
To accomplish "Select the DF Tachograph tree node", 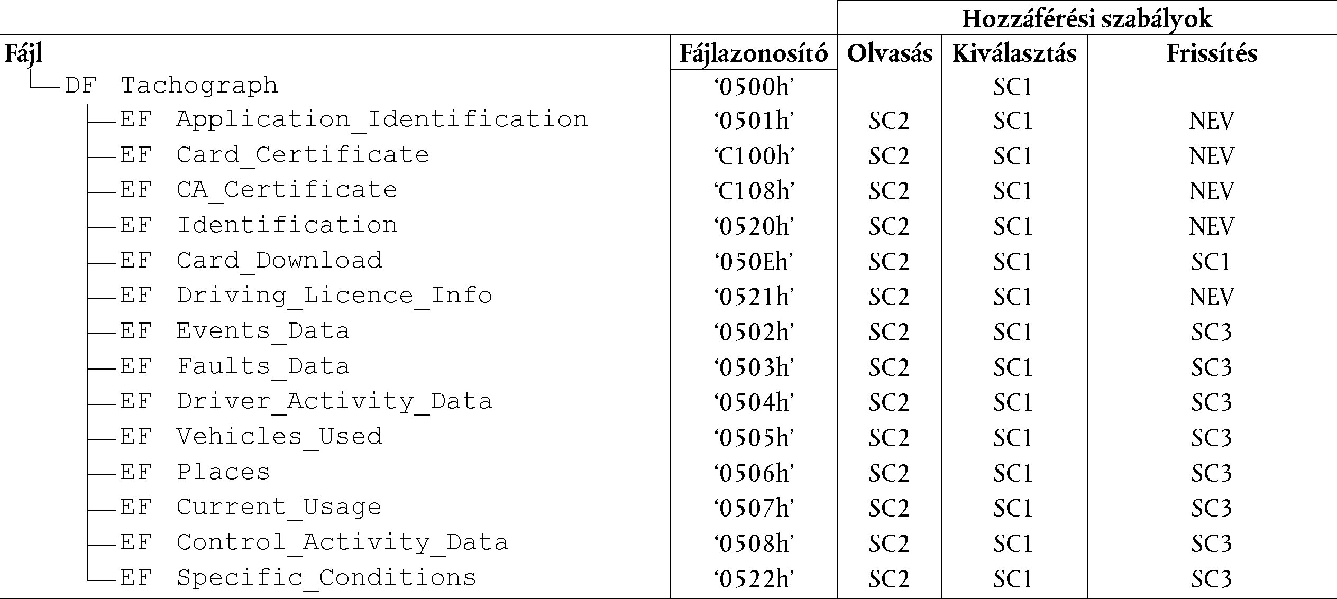I will pos(172,86).
